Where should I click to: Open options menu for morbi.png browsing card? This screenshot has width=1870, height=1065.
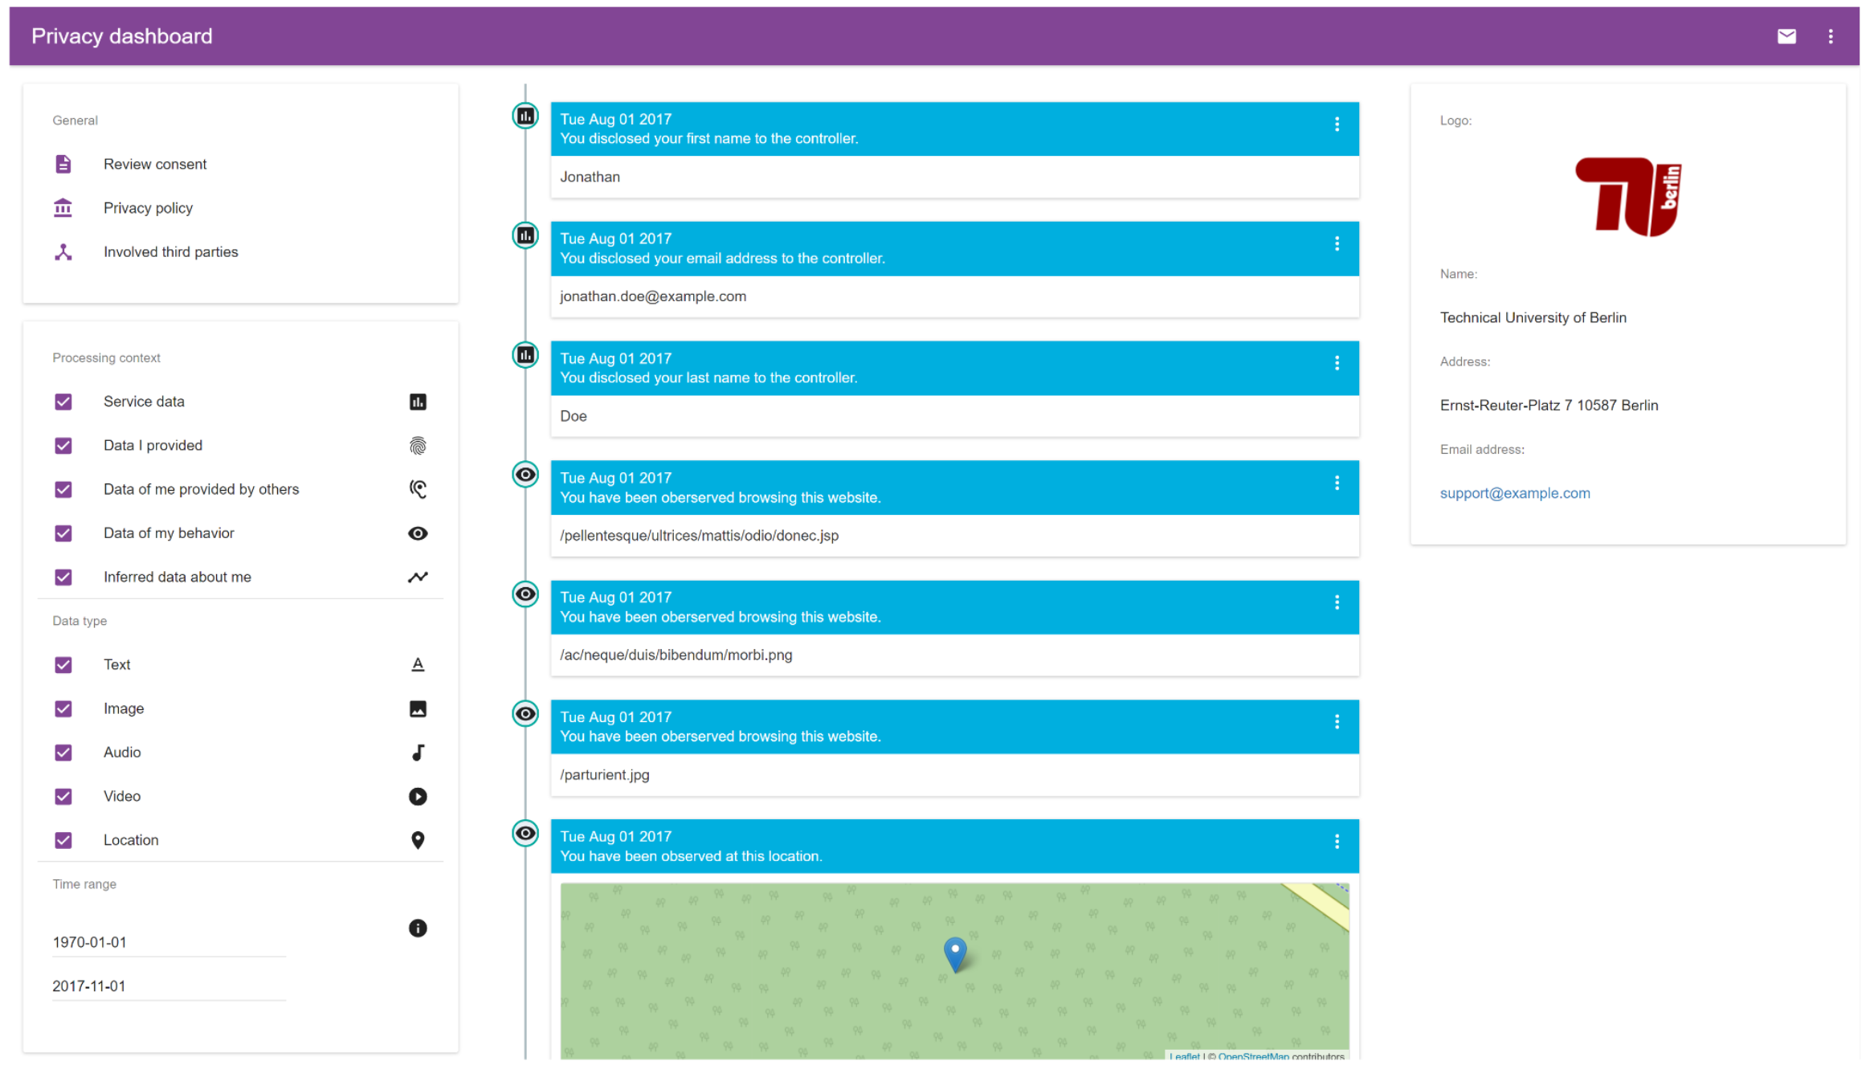1337,602
